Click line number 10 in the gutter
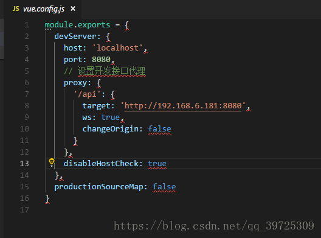321x238 pixels. (24, 129)
